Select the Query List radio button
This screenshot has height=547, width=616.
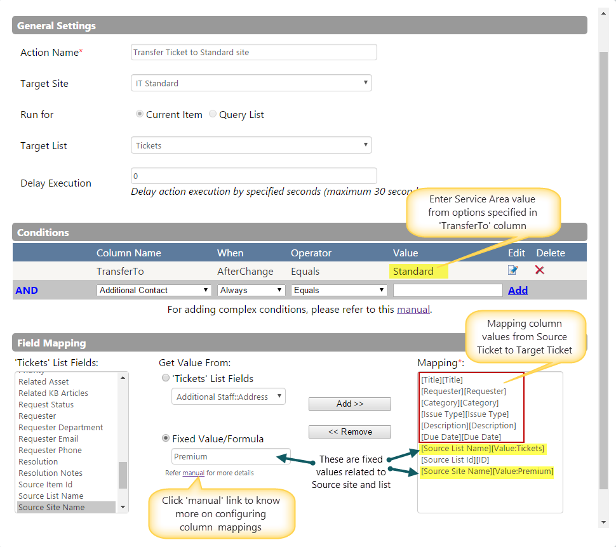coord(213,114)
